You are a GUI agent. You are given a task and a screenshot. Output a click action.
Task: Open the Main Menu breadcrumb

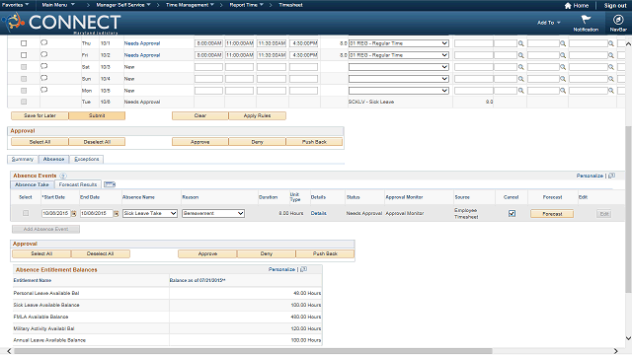[x=58, y=5]
